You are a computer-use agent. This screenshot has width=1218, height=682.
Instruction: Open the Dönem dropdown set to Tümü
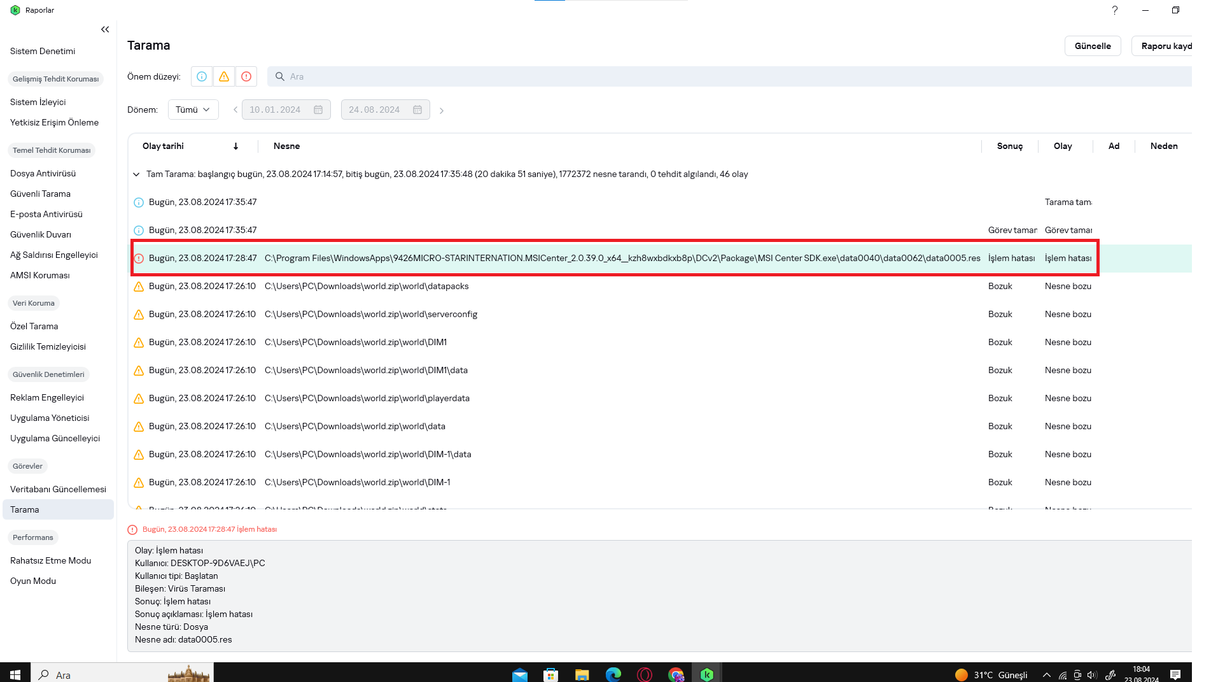click(193, 110)
